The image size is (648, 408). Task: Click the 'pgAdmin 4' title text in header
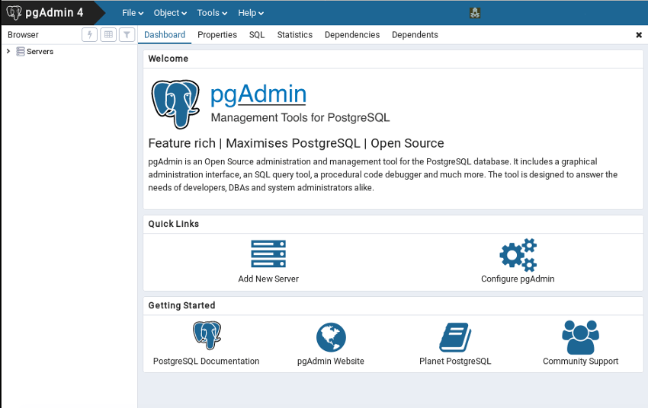(54, 12)
